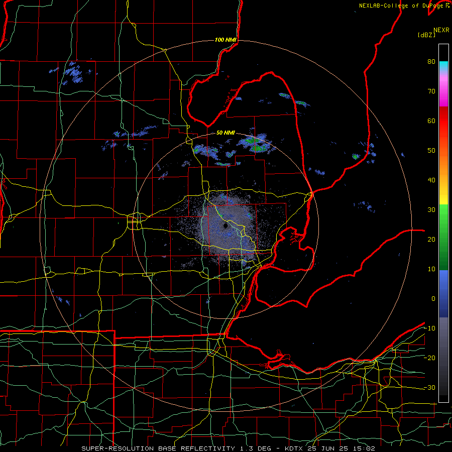Select the 100 NMI range ring label
The image size is (452, 452).
click(x=225, y=40)
